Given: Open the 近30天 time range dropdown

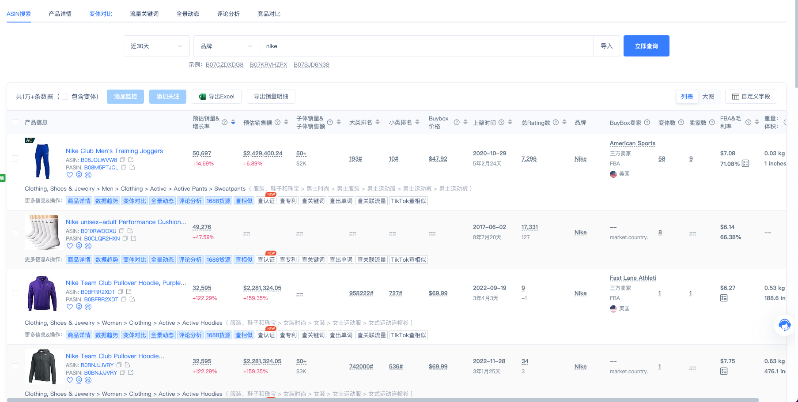Looking at the screenshot, I should pos(157,46).
